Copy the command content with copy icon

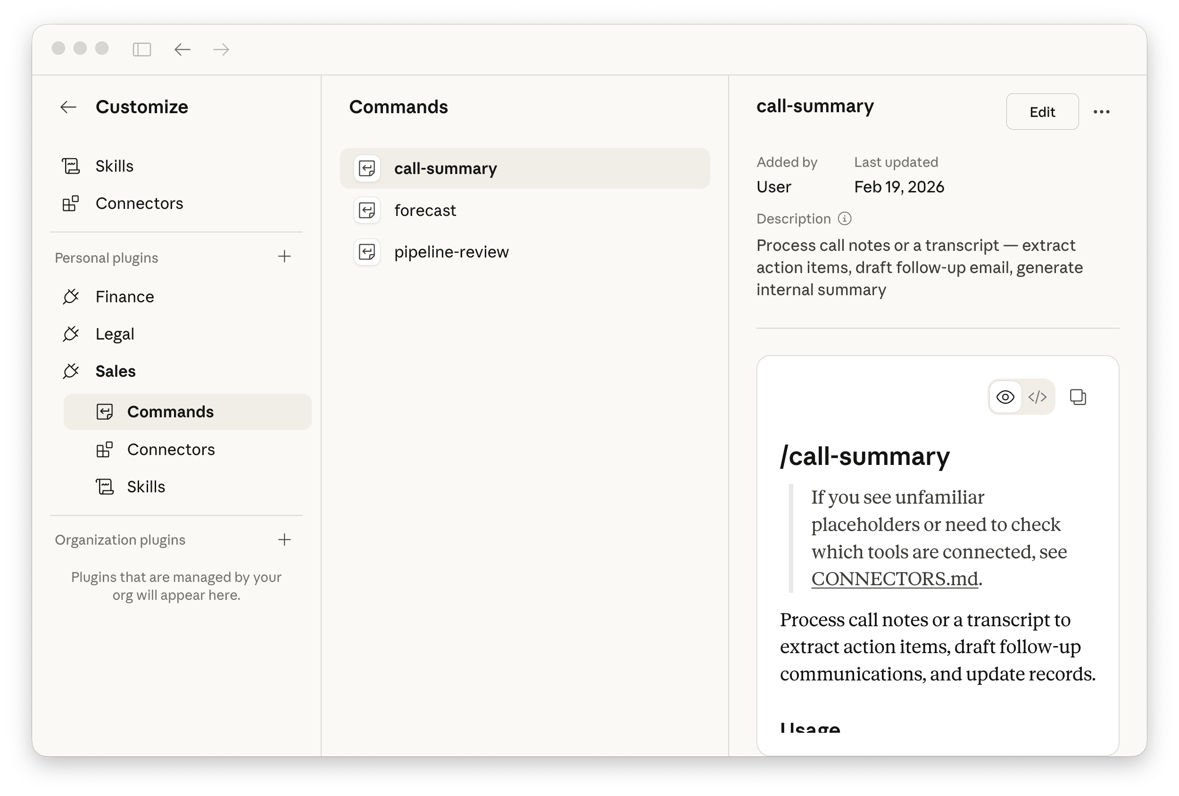pos(1078,397)
